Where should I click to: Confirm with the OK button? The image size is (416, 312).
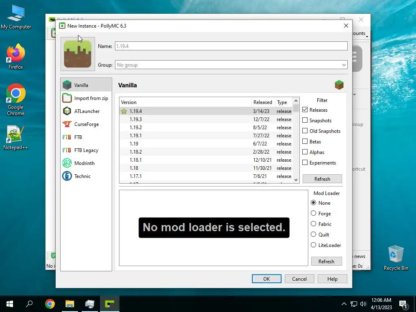coord(266,279)
